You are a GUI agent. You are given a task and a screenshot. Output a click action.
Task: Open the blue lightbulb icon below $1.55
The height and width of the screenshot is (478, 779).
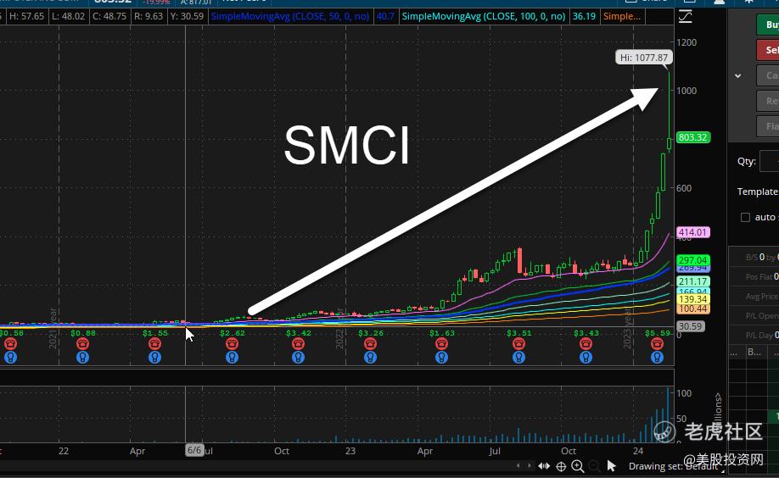tap(154, 357)
